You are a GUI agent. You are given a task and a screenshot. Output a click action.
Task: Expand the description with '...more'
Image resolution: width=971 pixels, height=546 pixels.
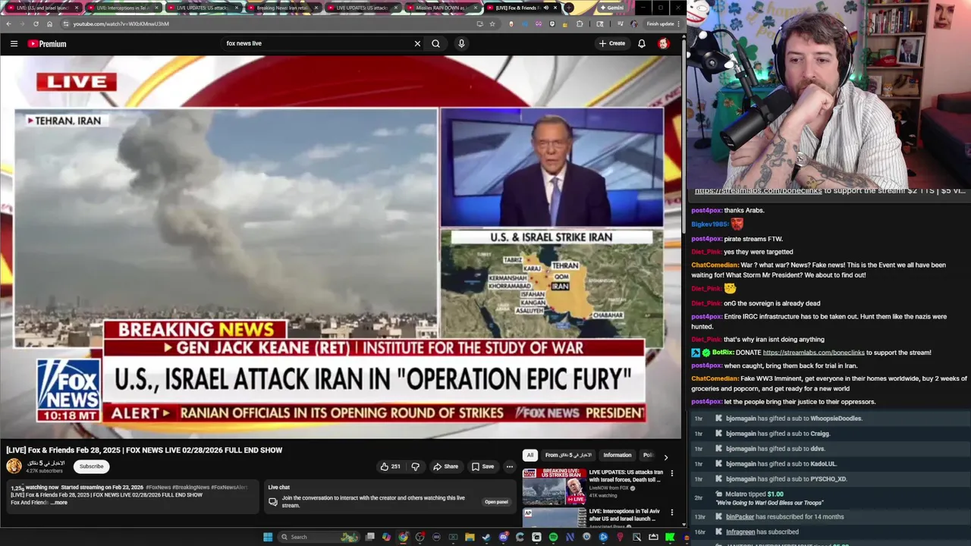coord(59,502)
